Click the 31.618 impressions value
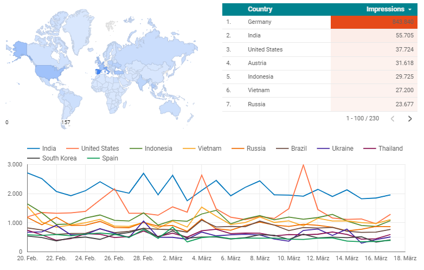The image size is (424, 270). 404,63
